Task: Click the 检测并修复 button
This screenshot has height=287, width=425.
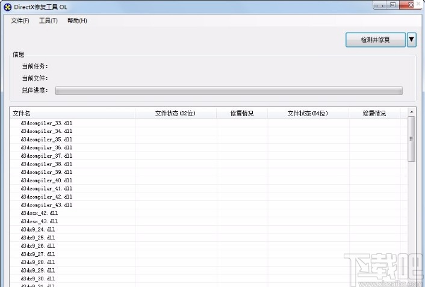Action: (x=376, y=40)
